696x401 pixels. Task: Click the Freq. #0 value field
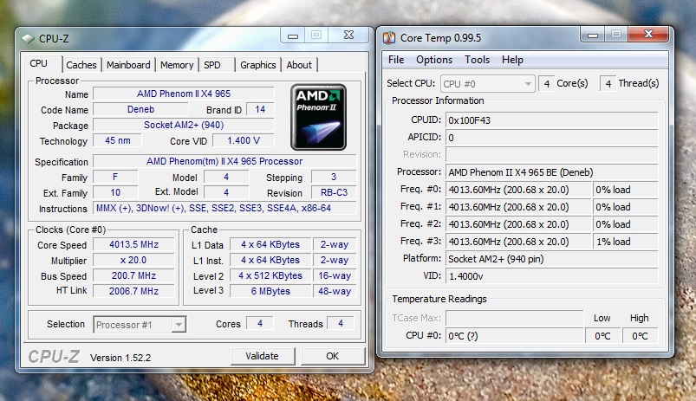tap(518, 190)
